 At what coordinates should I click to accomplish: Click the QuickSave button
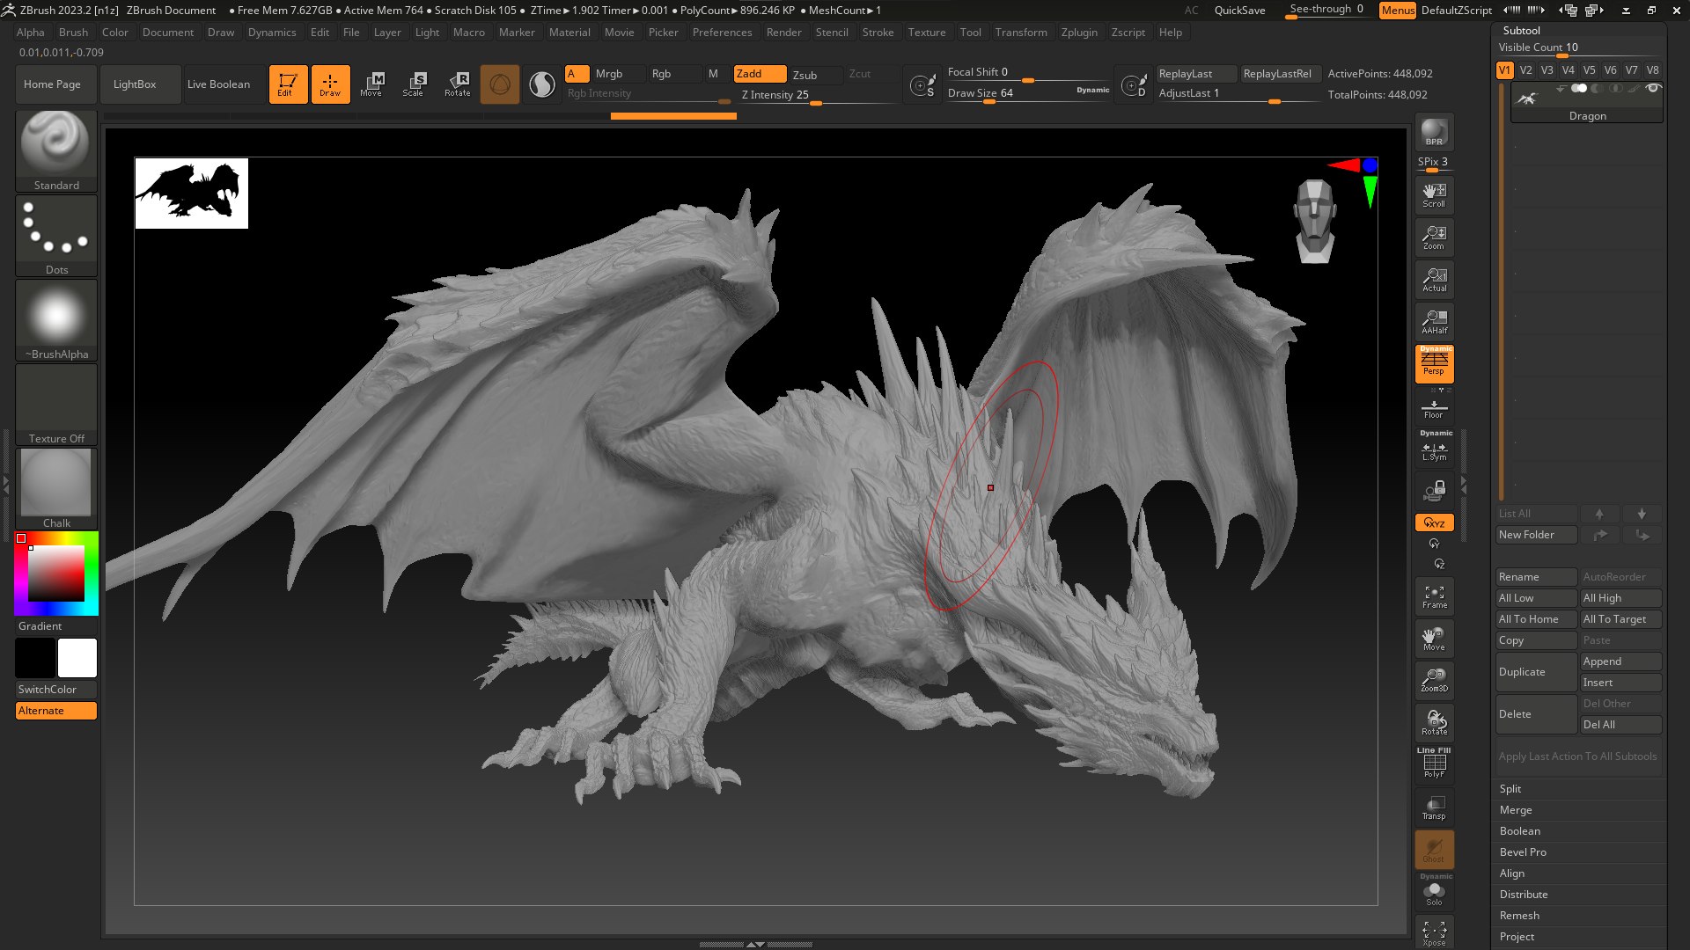click(1239, 11)
